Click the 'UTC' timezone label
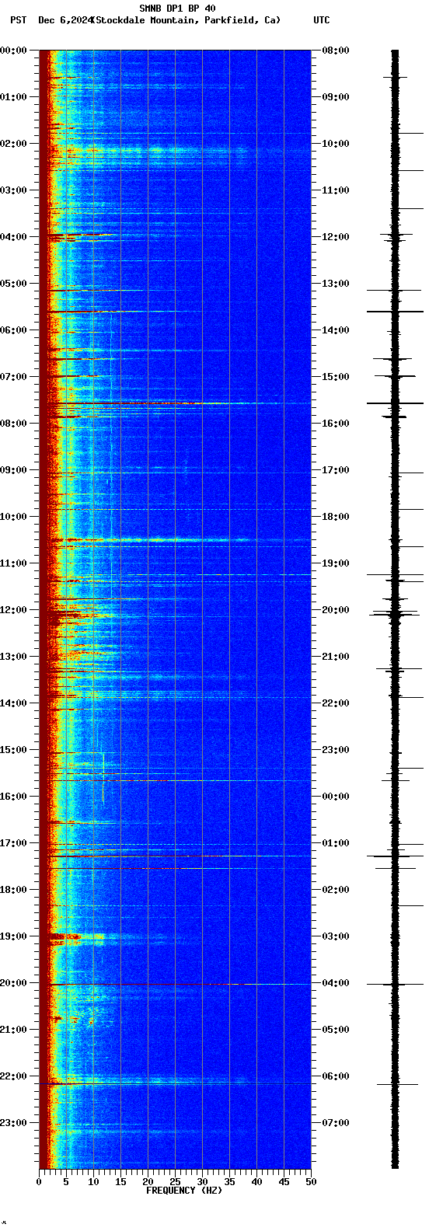 [322, 20]
